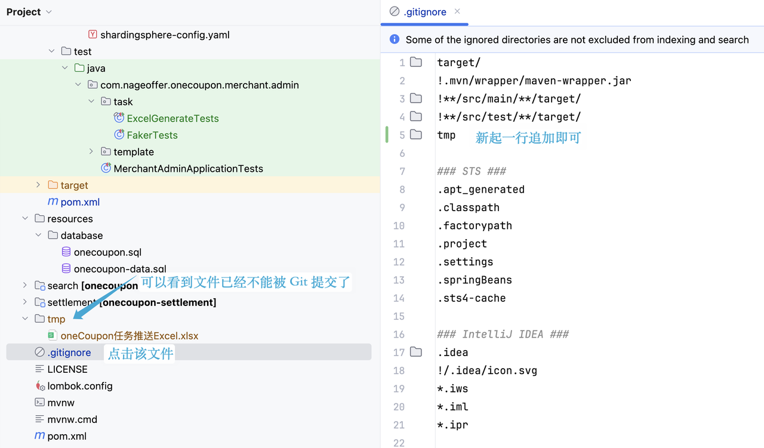
Task: Open mvnw.cmd file
Action: (x=72, y=419)
